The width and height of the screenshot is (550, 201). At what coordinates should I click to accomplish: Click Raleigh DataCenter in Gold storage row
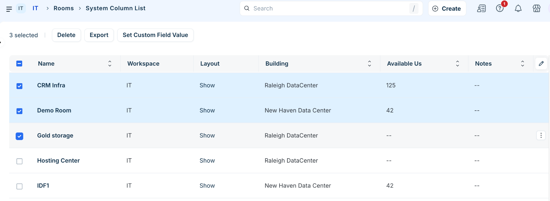[x=291, y=136]
